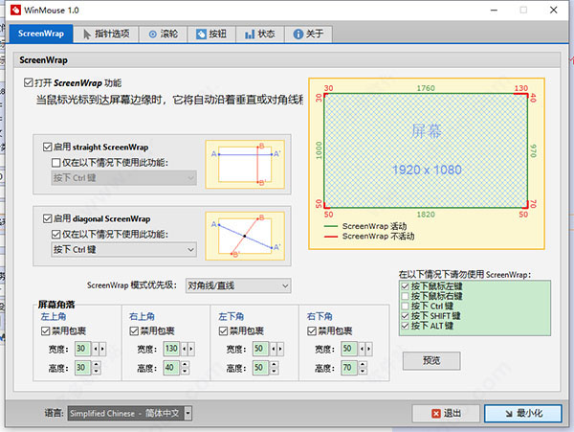Toggle 启用 diagonal ScreenWrap checkbox
574x432 pixels.
pos(47,218)
